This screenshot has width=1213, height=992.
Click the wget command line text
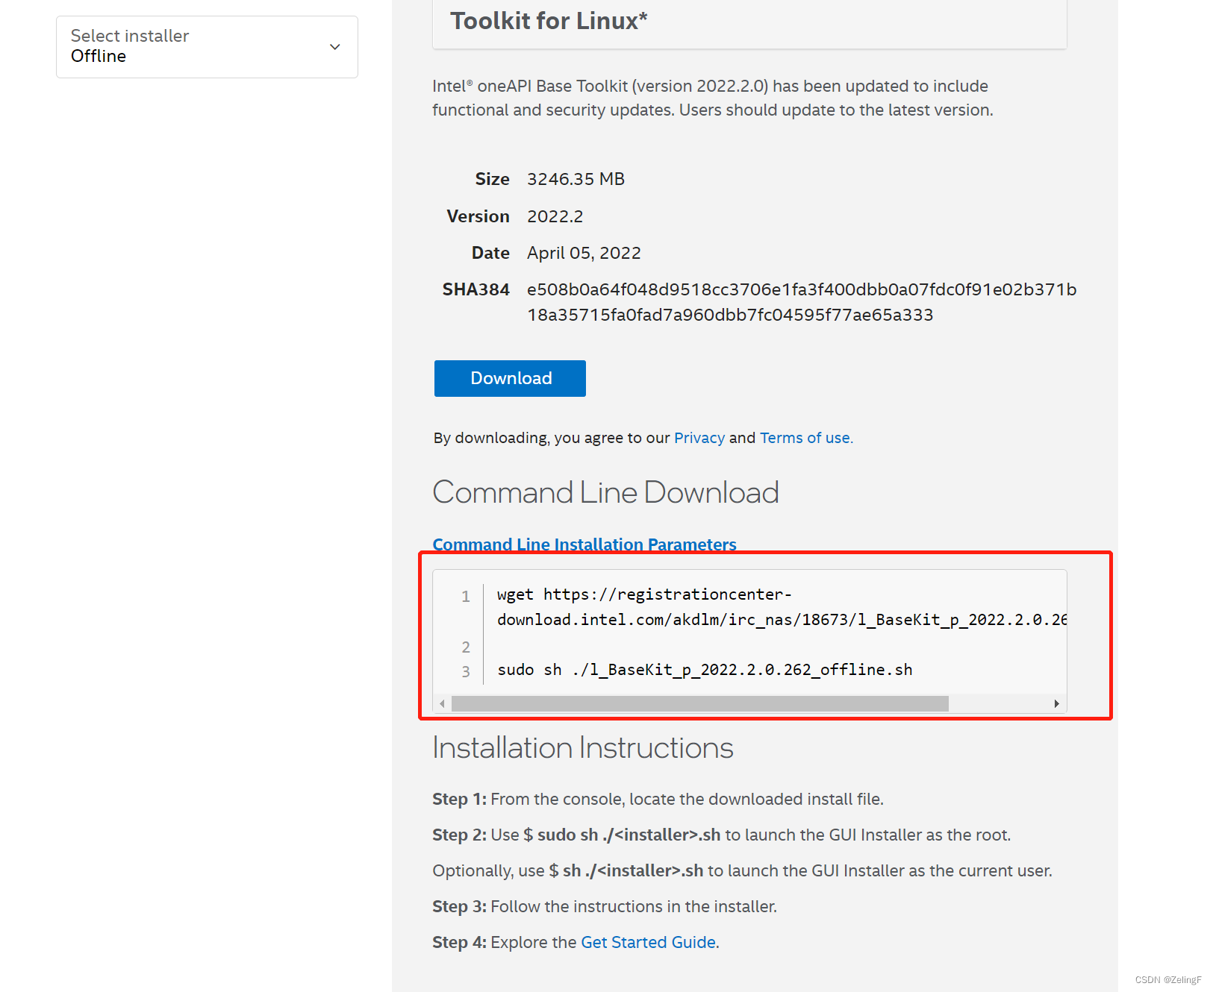tap(782, 607)
